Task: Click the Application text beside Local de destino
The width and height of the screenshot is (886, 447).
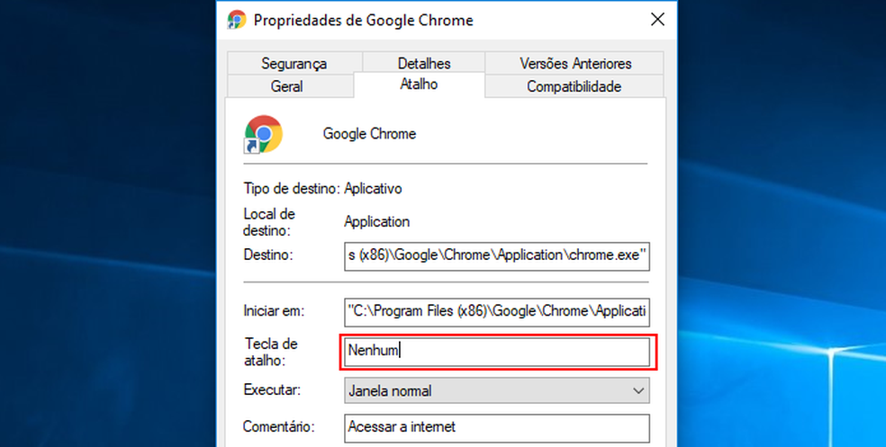Action: (377, 222)
